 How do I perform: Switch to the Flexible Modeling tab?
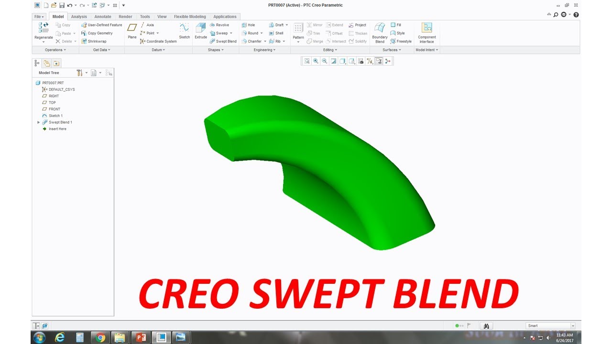[190, 17]
